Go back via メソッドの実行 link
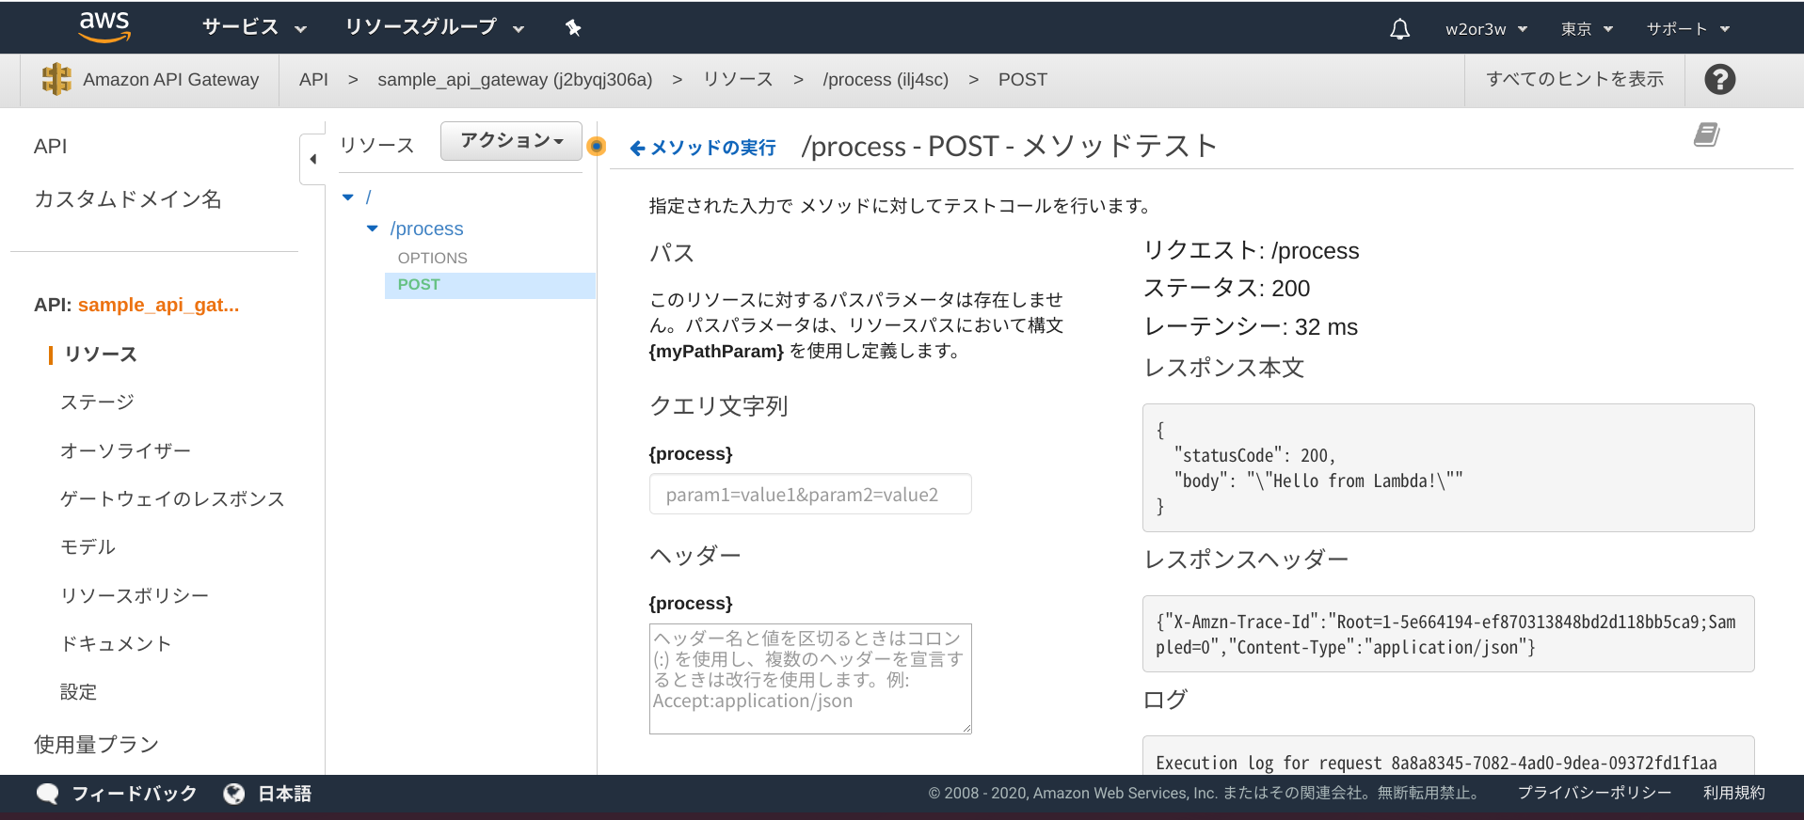Viewport: 1804px width, 820px height. pos(703,148)
